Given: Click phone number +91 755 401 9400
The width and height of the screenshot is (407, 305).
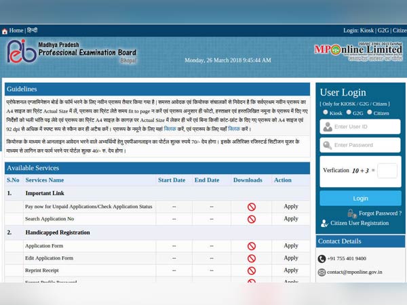Looking at the screenshot, I should [x=347, y=258].
